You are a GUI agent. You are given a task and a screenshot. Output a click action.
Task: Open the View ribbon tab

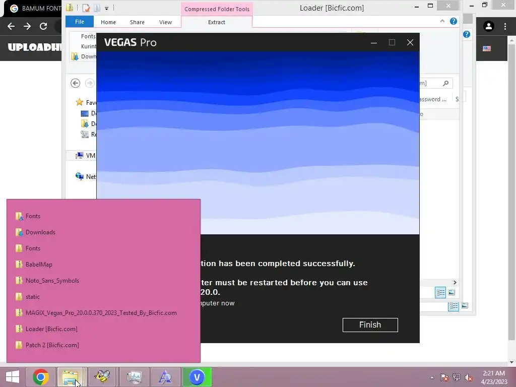(165, 22)
